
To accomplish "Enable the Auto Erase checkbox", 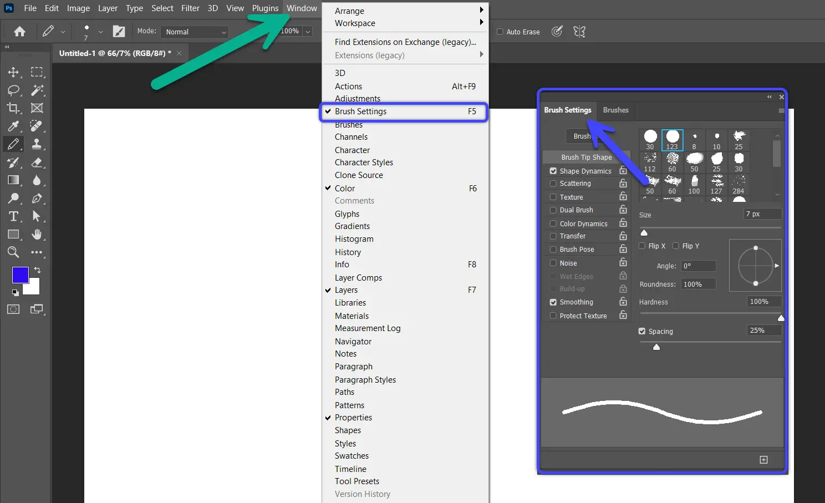I will [500, 32].
